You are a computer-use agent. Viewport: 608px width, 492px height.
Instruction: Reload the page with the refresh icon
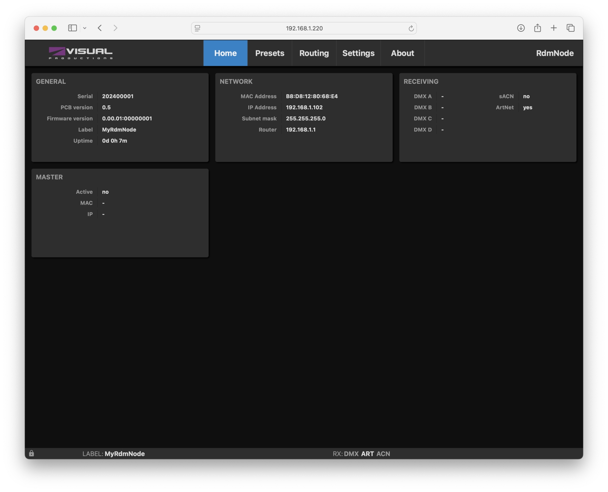(x=411, y=28)
